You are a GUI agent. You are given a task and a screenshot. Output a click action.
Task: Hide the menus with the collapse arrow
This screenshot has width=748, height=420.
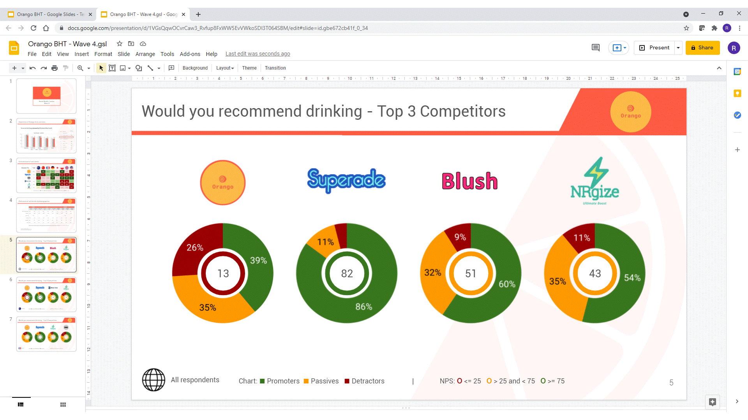pos(719,68)
